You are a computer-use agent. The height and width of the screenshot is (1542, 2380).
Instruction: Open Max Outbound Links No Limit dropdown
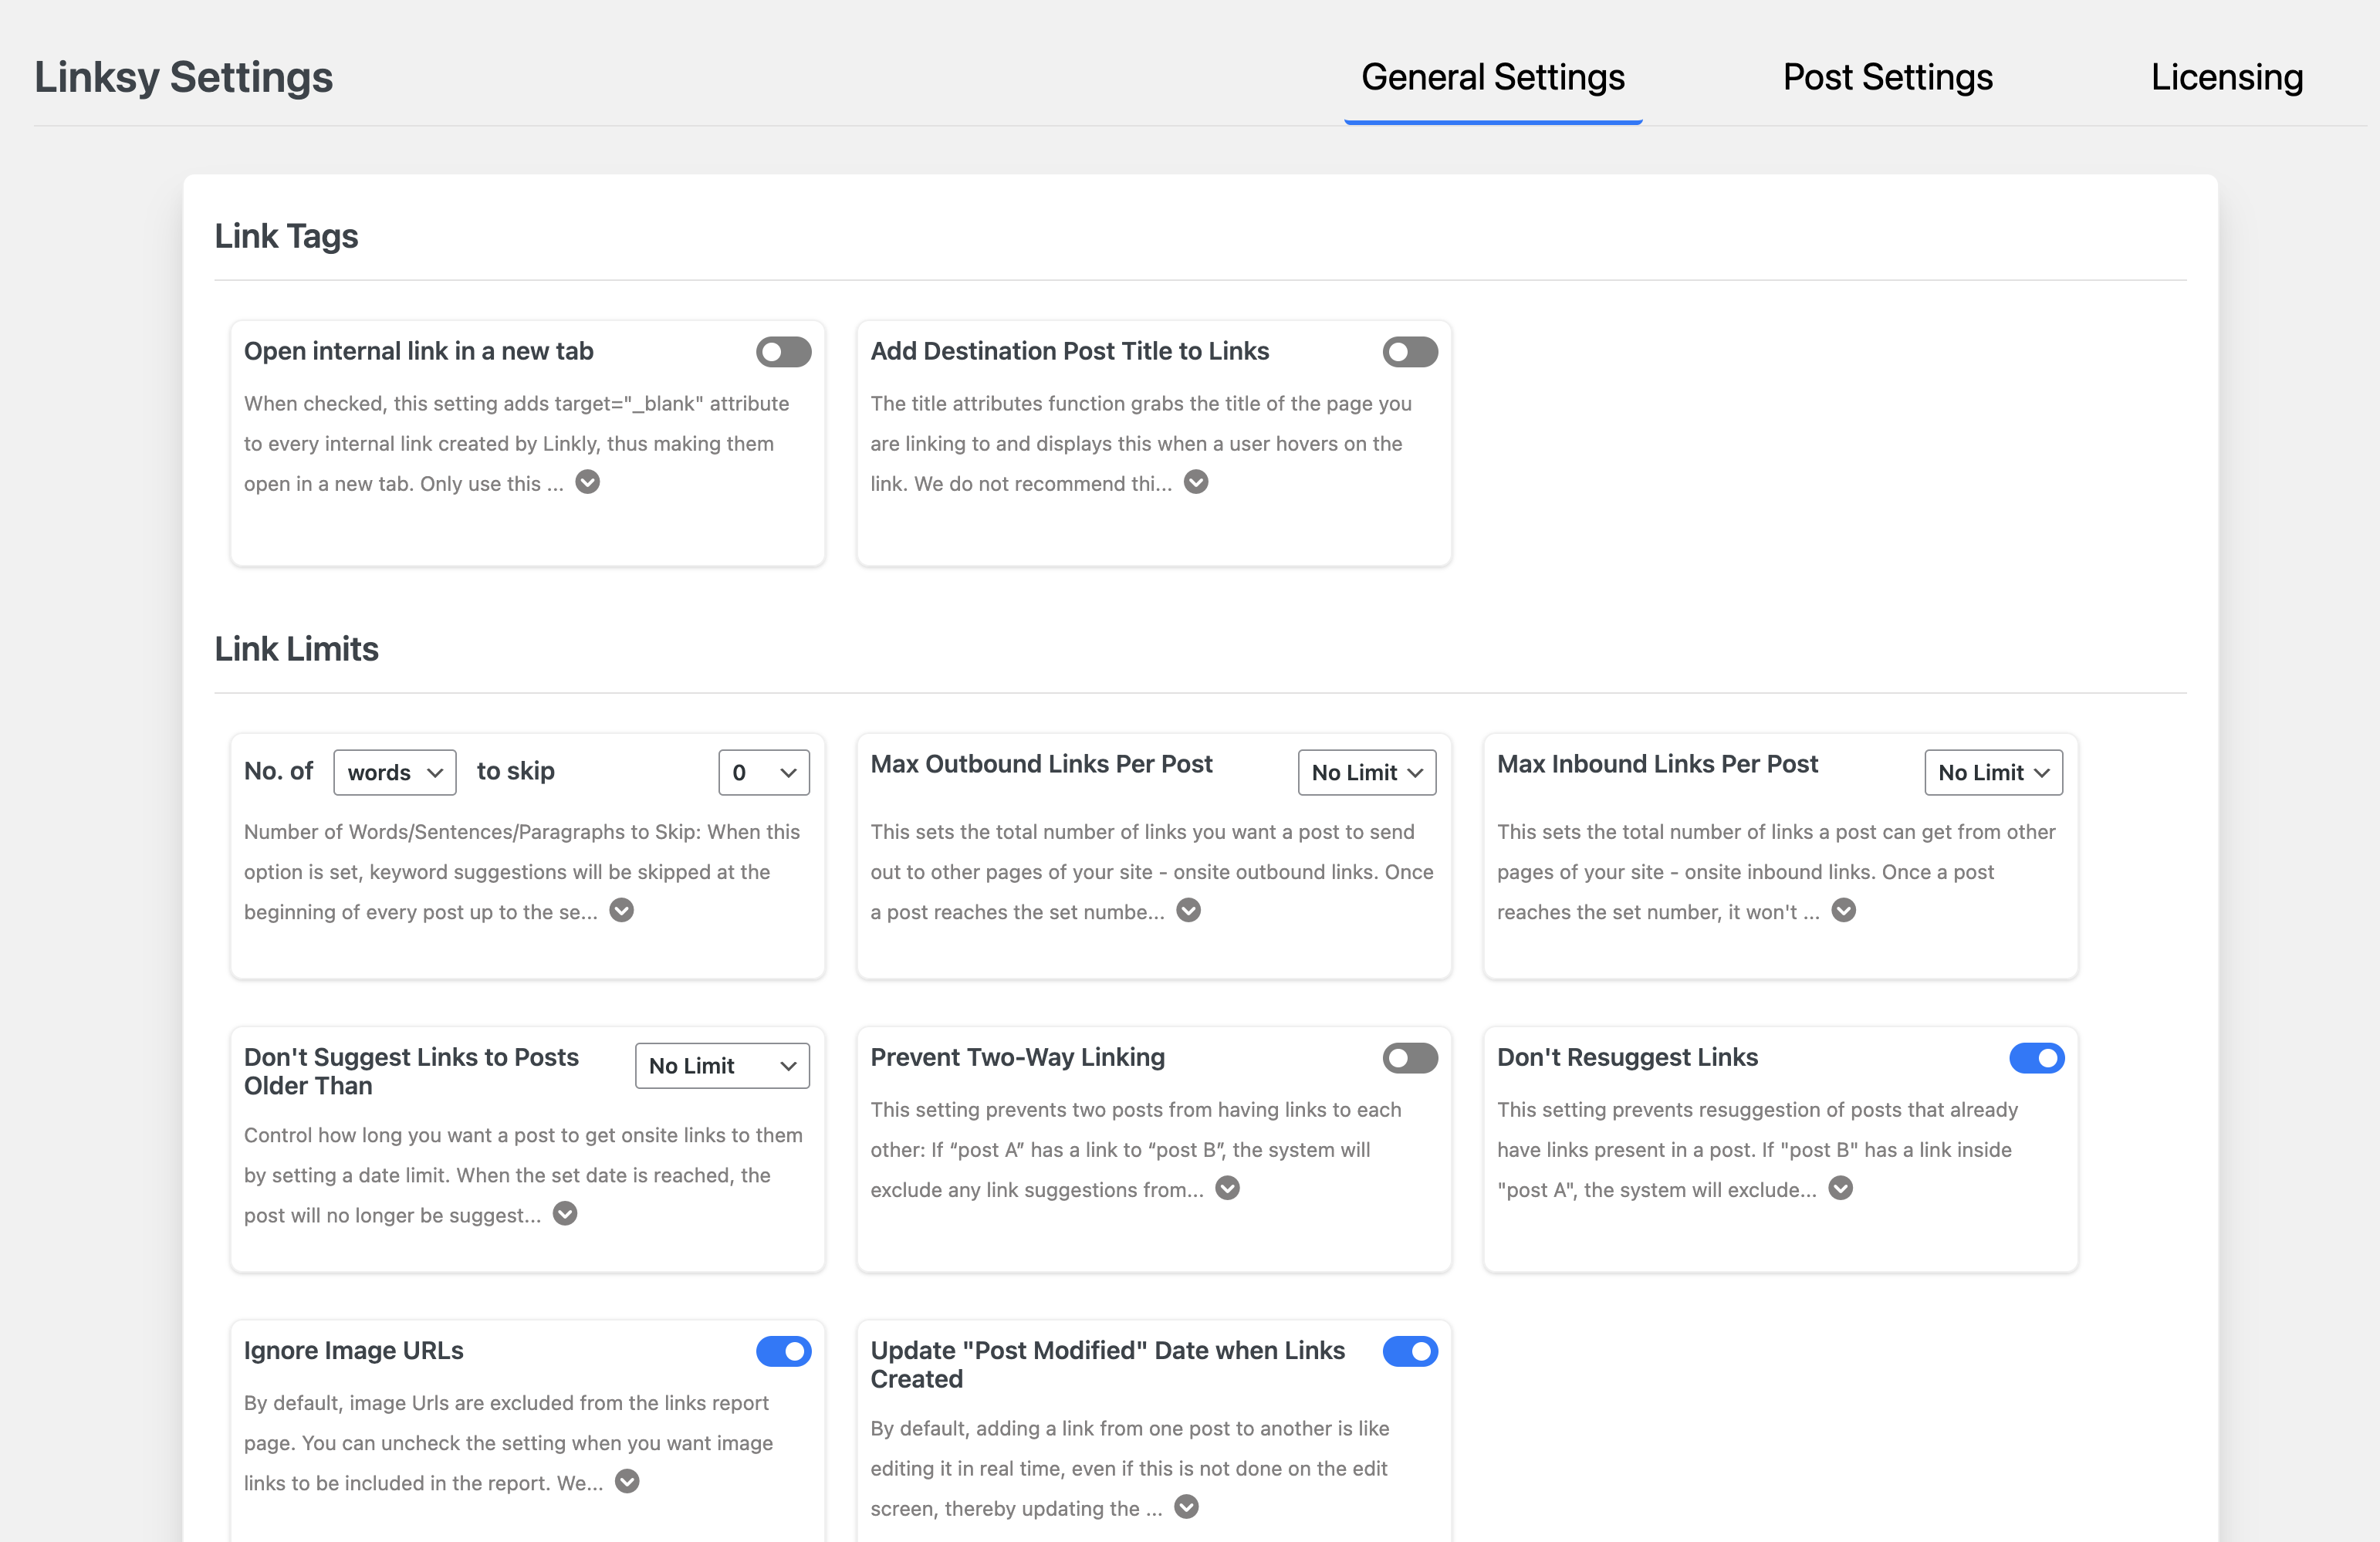[1367, 772]
